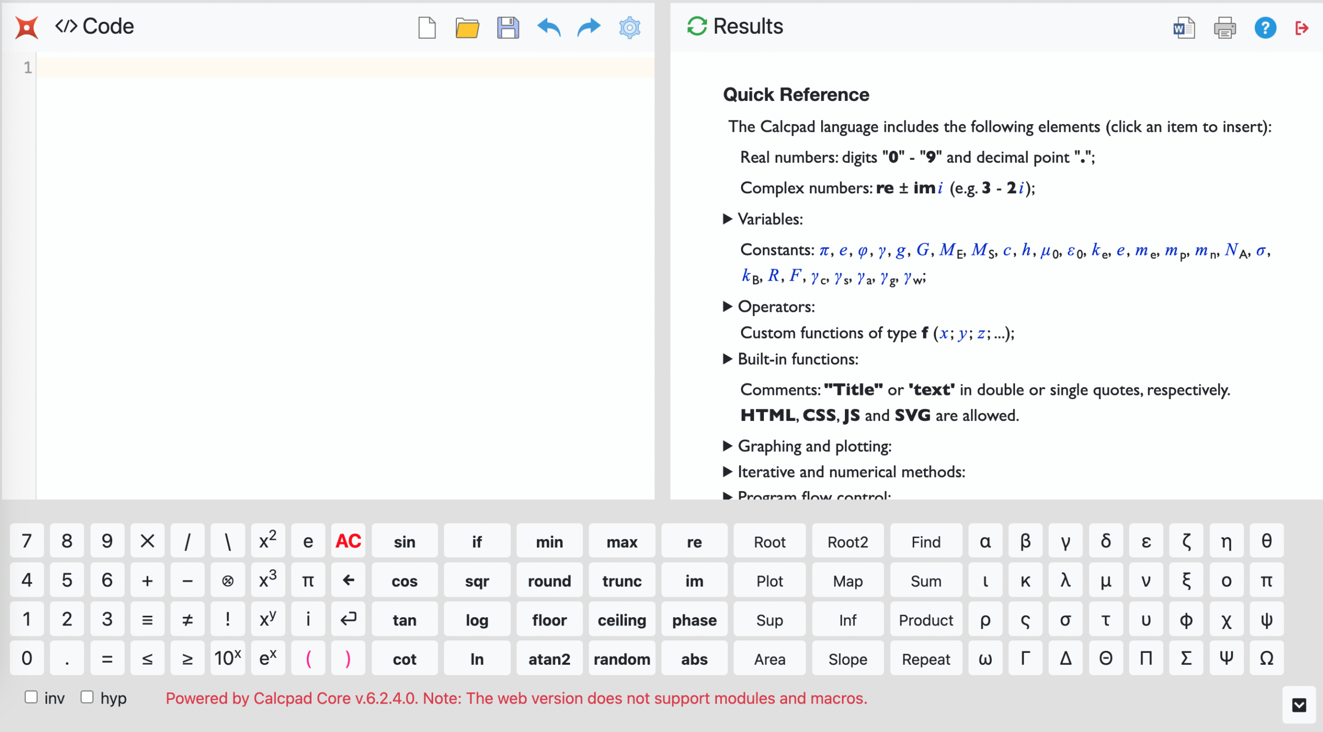Open help with the question mark icon
Viewport: 1323px width, 732px height.
pyautogui.click(x=1265, y=27)
